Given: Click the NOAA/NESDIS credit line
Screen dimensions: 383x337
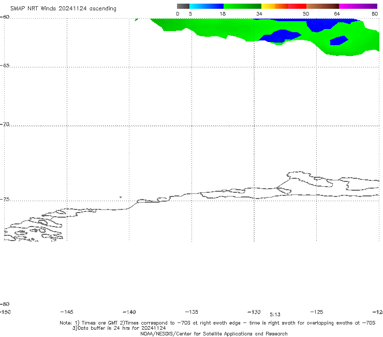Looking at the screenshot, I should (214, 333).
